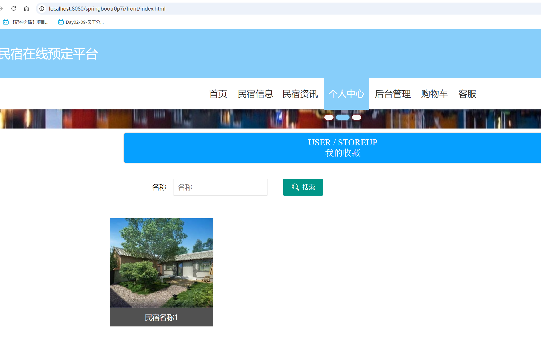This screenshot has width=541, height=359.
Task: Switch to the 民宿信息 section
Action: pyautogui.click(x=255, y=94)
